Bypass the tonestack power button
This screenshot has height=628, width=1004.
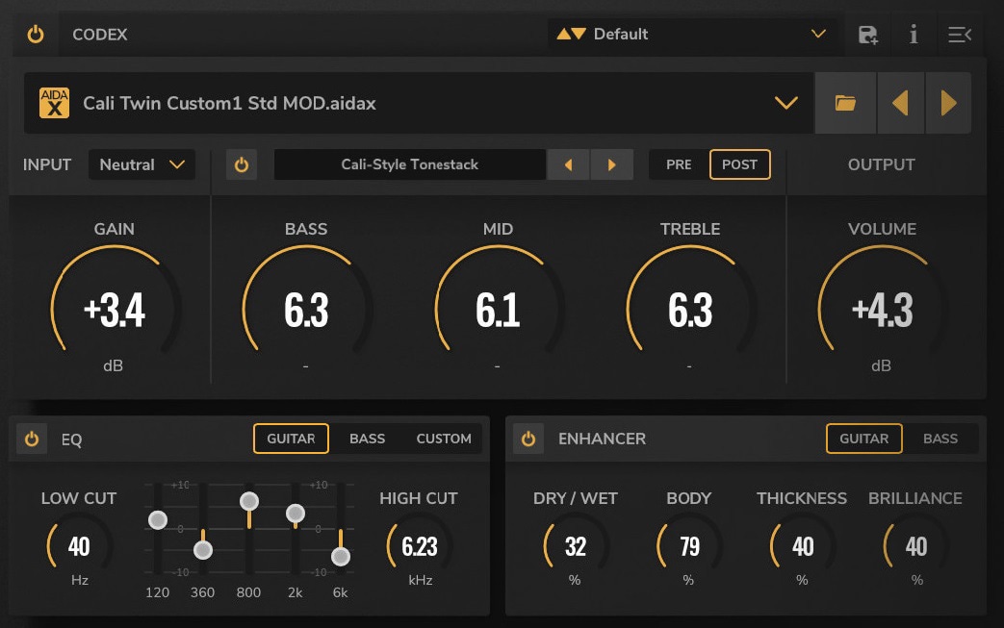(x=241, y=164)
